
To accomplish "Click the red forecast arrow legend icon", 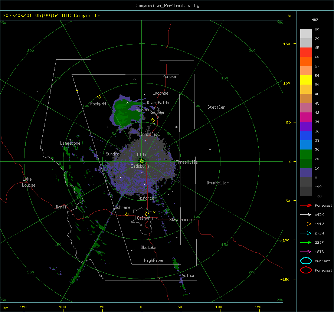I will coord(306,205).
